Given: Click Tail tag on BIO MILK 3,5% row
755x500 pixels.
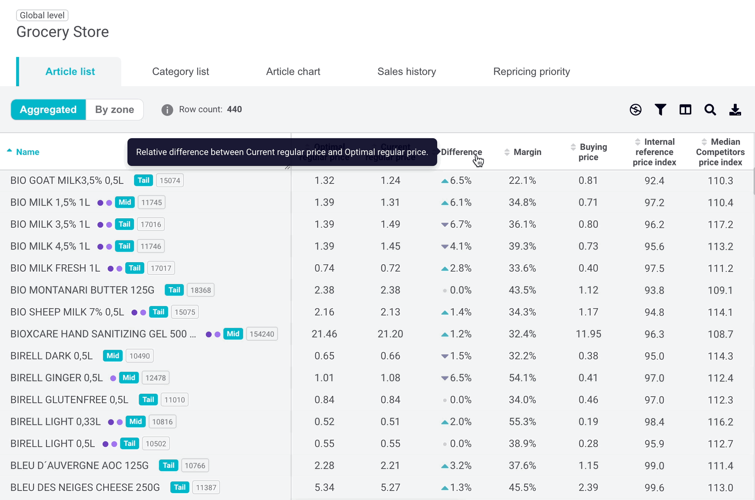Looking at the screenshot, I should pos(124,224).
